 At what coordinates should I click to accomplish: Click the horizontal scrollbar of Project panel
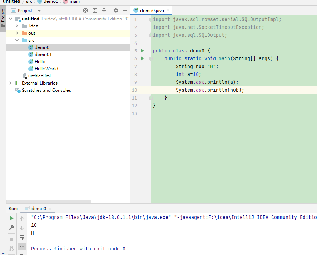[x=49, y=202]
